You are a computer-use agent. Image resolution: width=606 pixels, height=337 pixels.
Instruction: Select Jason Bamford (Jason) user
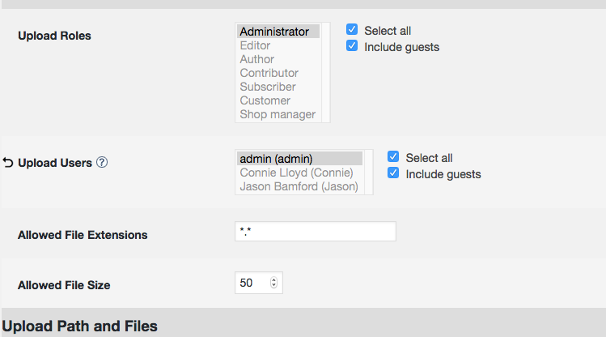[x=300, y=186]
